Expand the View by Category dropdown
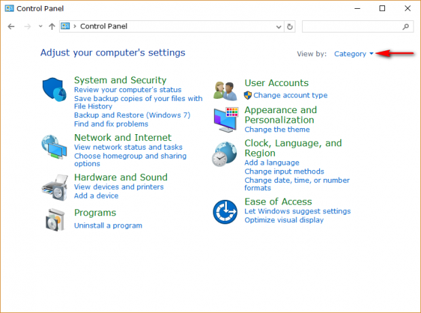Viewport: 421px width, 313px height. point(354,54)
